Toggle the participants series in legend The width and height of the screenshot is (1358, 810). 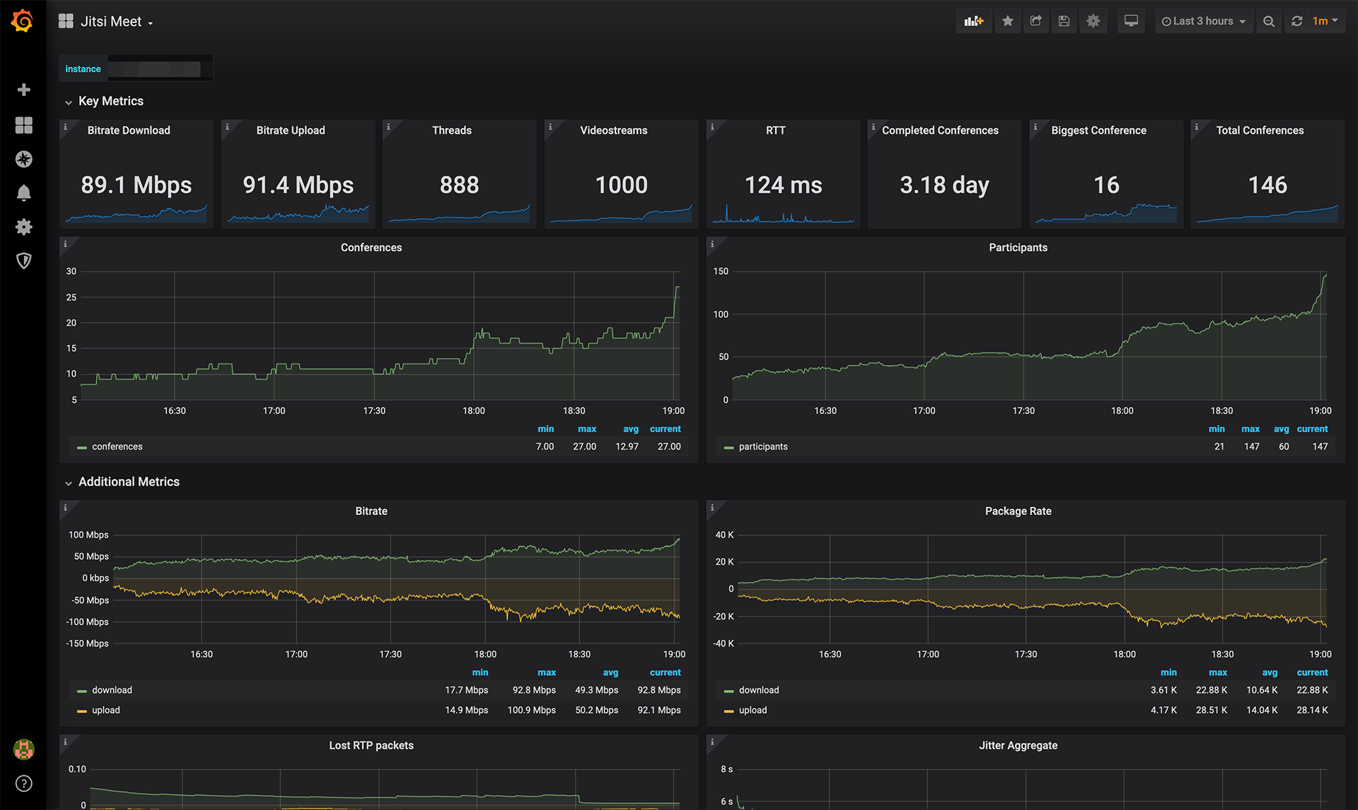[763, 447]
